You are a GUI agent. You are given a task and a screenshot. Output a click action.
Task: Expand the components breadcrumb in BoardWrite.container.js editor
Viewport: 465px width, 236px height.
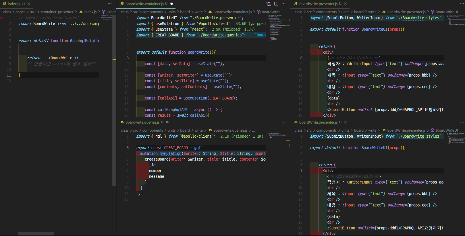153,12
